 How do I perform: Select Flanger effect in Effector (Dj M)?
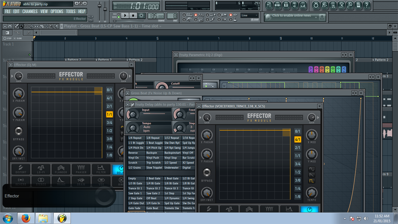pyautogui.click(x=61, y=169)
